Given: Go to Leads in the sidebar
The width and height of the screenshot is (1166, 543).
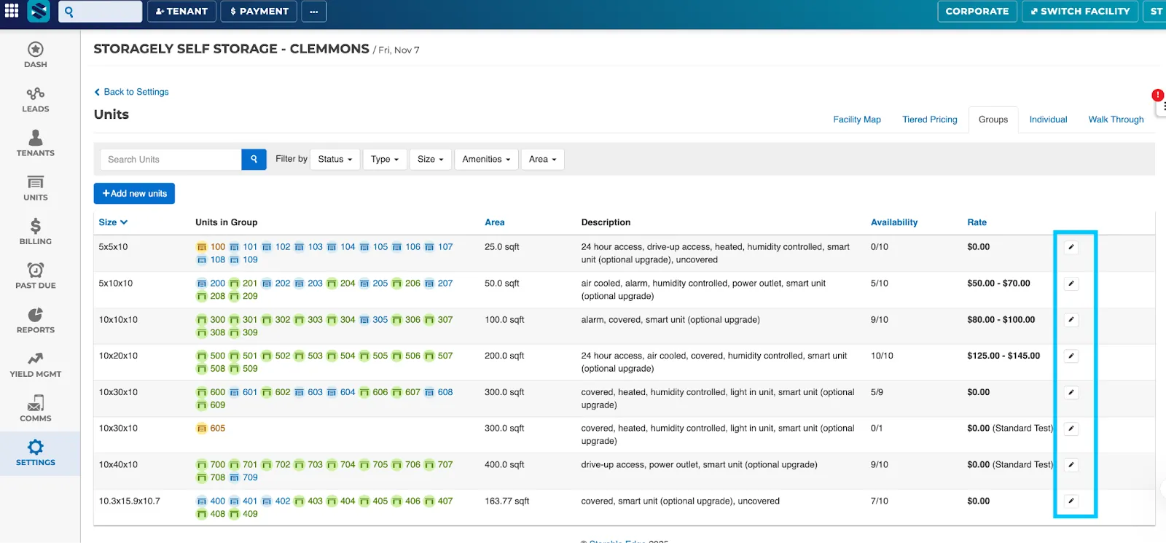Looking at the screenshot, I should (x=36, y=100).
